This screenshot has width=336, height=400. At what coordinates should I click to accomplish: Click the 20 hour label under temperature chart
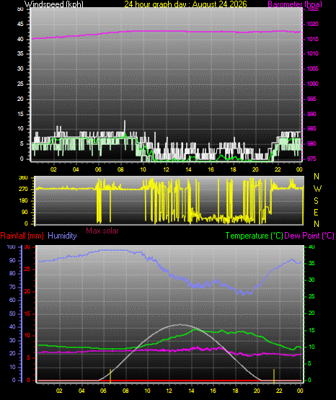pyautogui.click(x=257, y=391)
